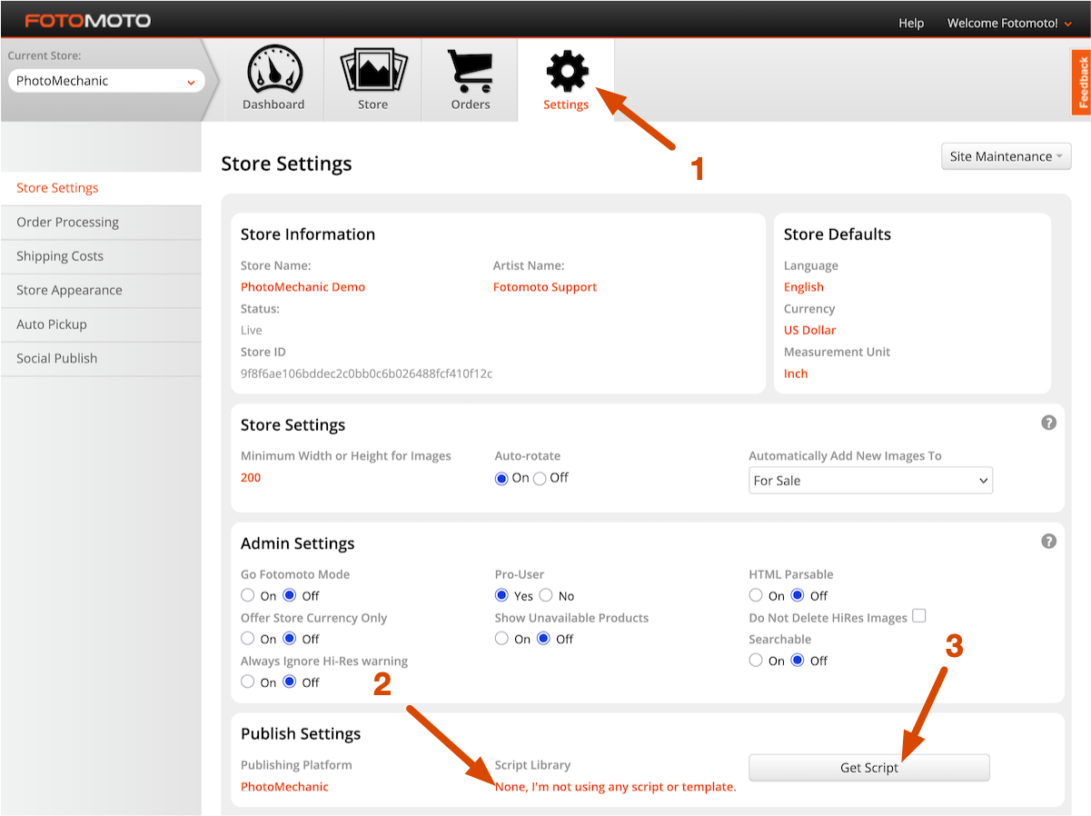Click the Publish Settings heading

301,734
